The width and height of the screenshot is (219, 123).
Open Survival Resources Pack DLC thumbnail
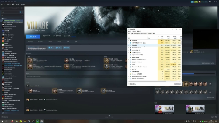coord(195,109)
